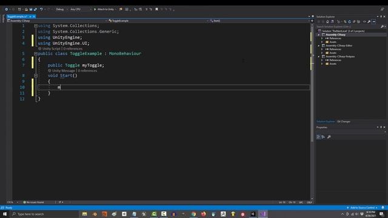Show hidden system tray icons

pos(342,214)
